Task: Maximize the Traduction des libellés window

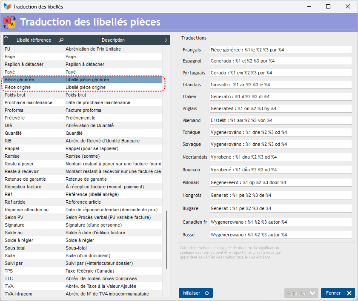Action: point(328,7)
